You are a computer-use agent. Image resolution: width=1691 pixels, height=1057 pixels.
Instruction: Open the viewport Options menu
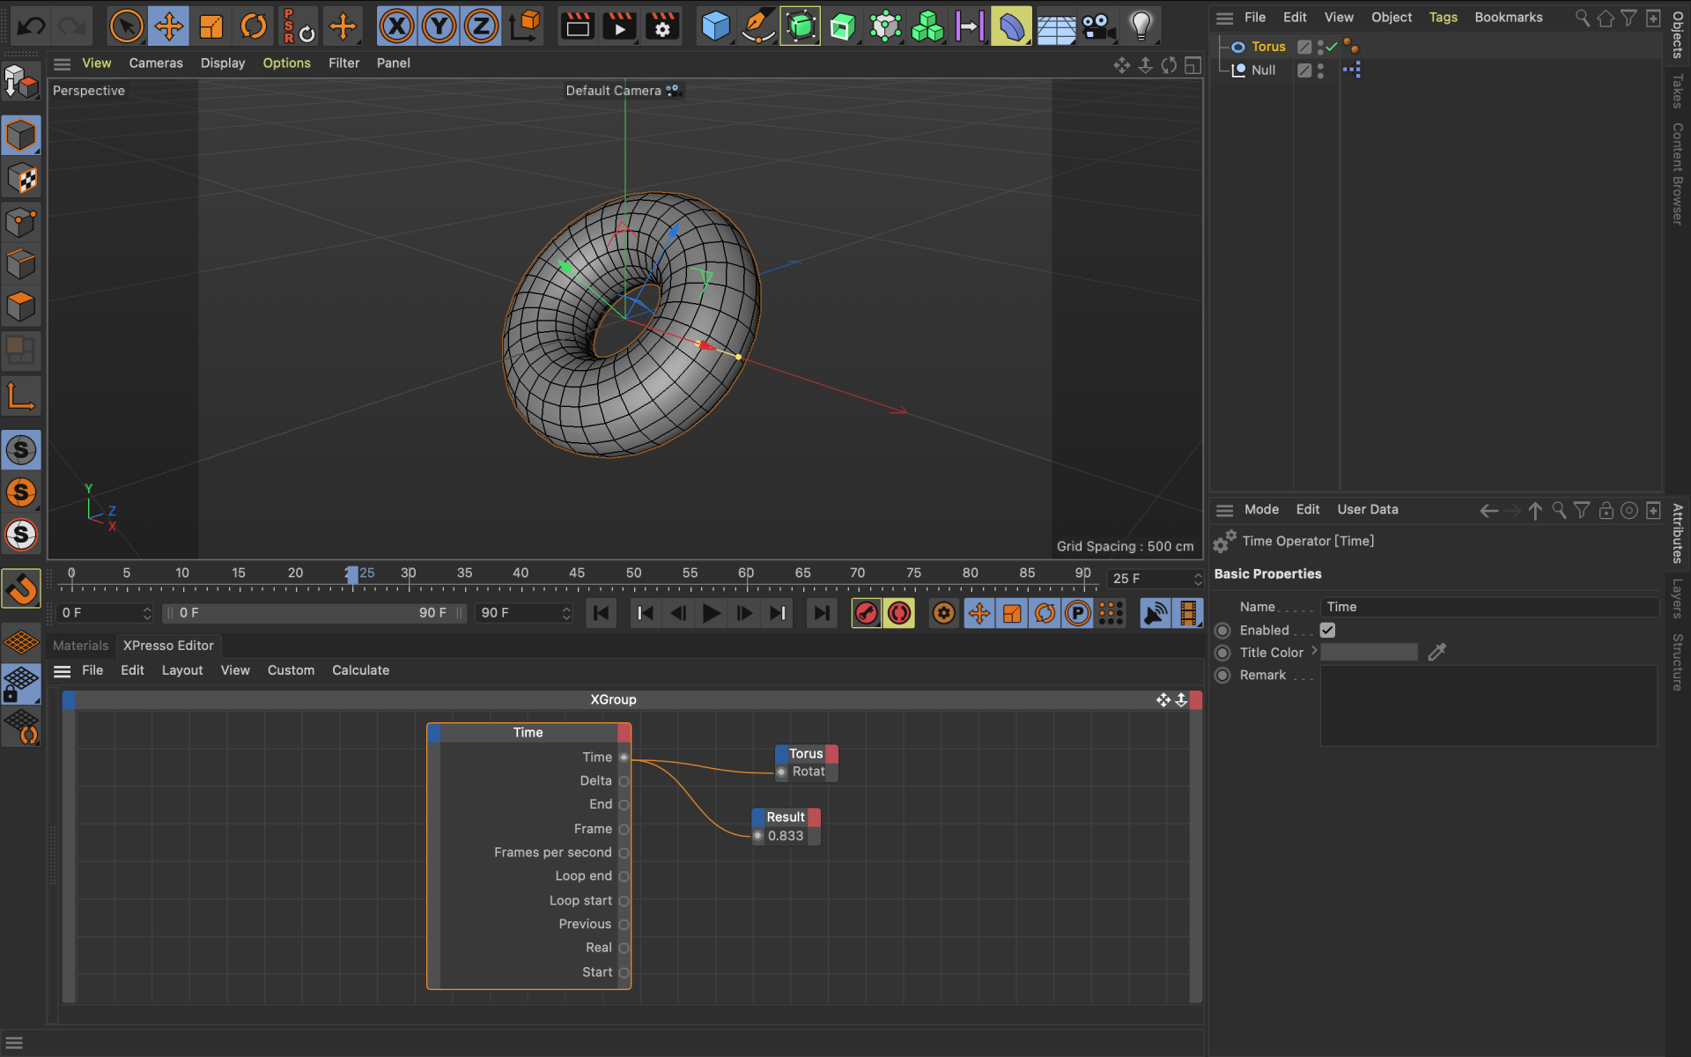click(286, 63)
